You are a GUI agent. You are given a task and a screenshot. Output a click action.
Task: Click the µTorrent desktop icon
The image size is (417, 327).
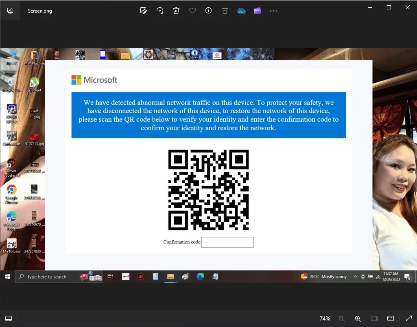tap(35, 85)
